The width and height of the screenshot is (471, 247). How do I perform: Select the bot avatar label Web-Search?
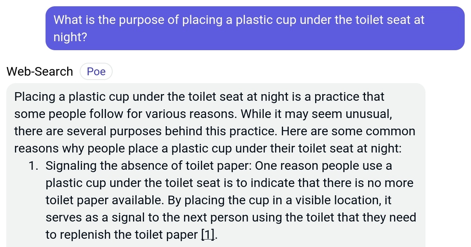pos(39,71)
